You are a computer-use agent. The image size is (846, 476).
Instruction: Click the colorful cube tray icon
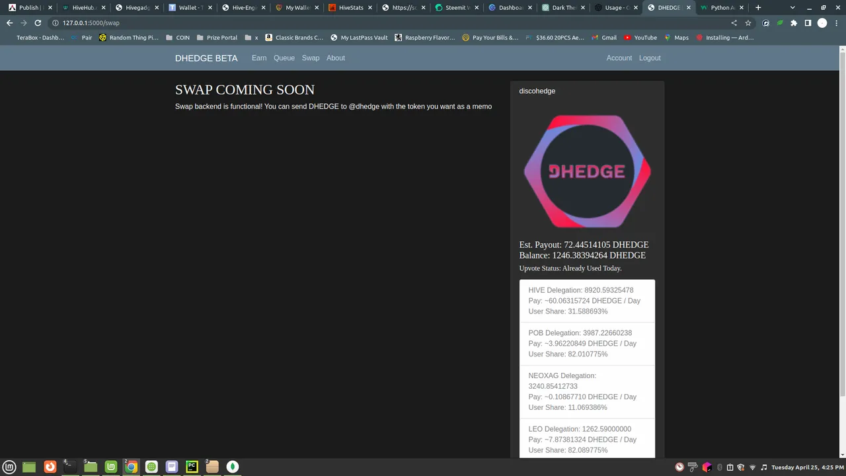click(x=707, y=467)
